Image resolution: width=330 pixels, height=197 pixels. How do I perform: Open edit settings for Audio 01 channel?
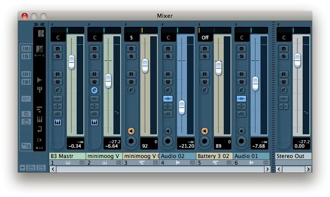(241, 90)
